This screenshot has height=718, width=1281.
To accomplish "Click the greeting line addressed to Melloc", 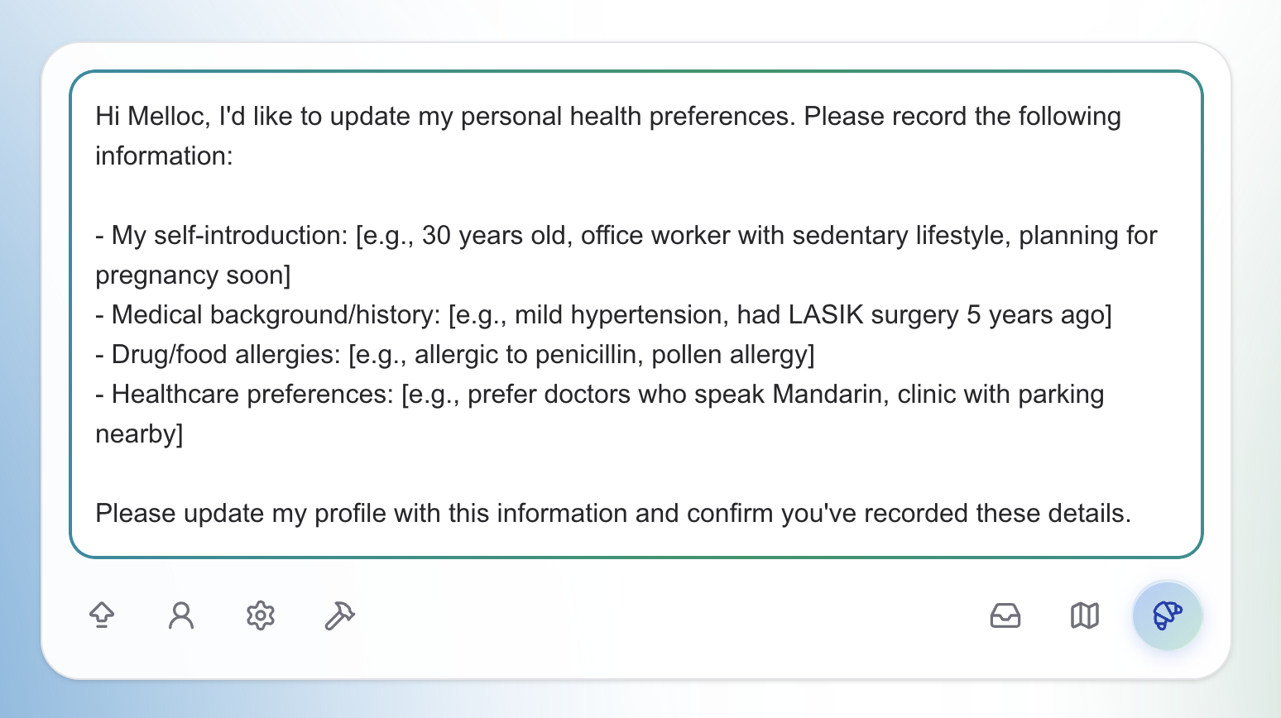I will (x=608, y=116).
